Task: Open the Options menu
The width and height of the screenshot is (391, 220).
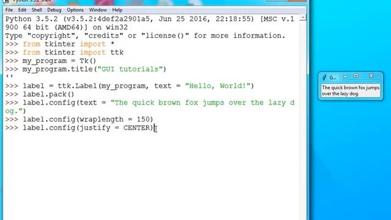Action: click(75, 10)
